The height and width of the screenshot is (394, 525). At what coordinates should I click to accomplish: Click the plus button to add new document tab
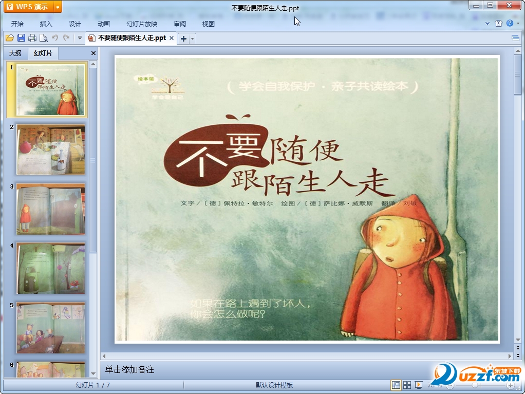(x=183, y=39)
